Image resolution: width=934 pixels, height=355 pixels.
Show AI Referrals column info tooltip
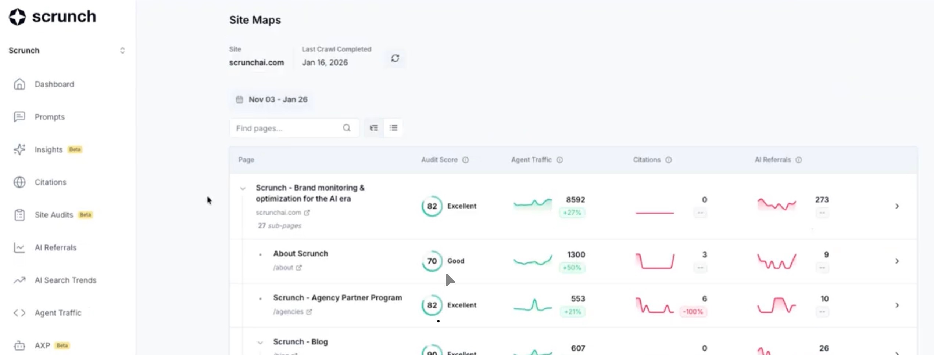click(799, 160)
